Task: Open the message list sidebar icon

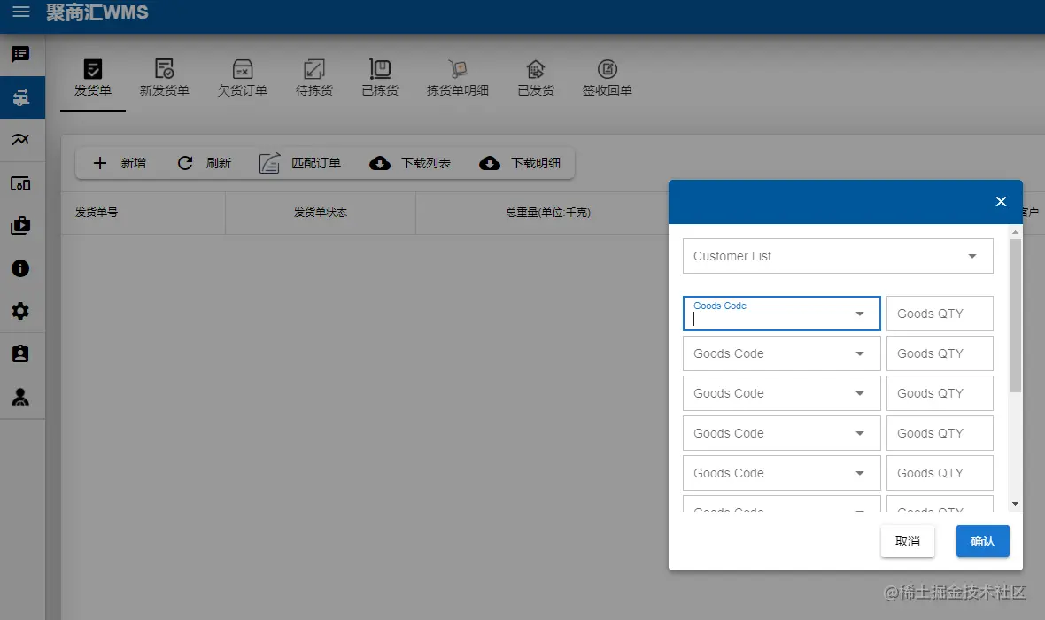Action: pyautogui.click(x=20, y=54)
